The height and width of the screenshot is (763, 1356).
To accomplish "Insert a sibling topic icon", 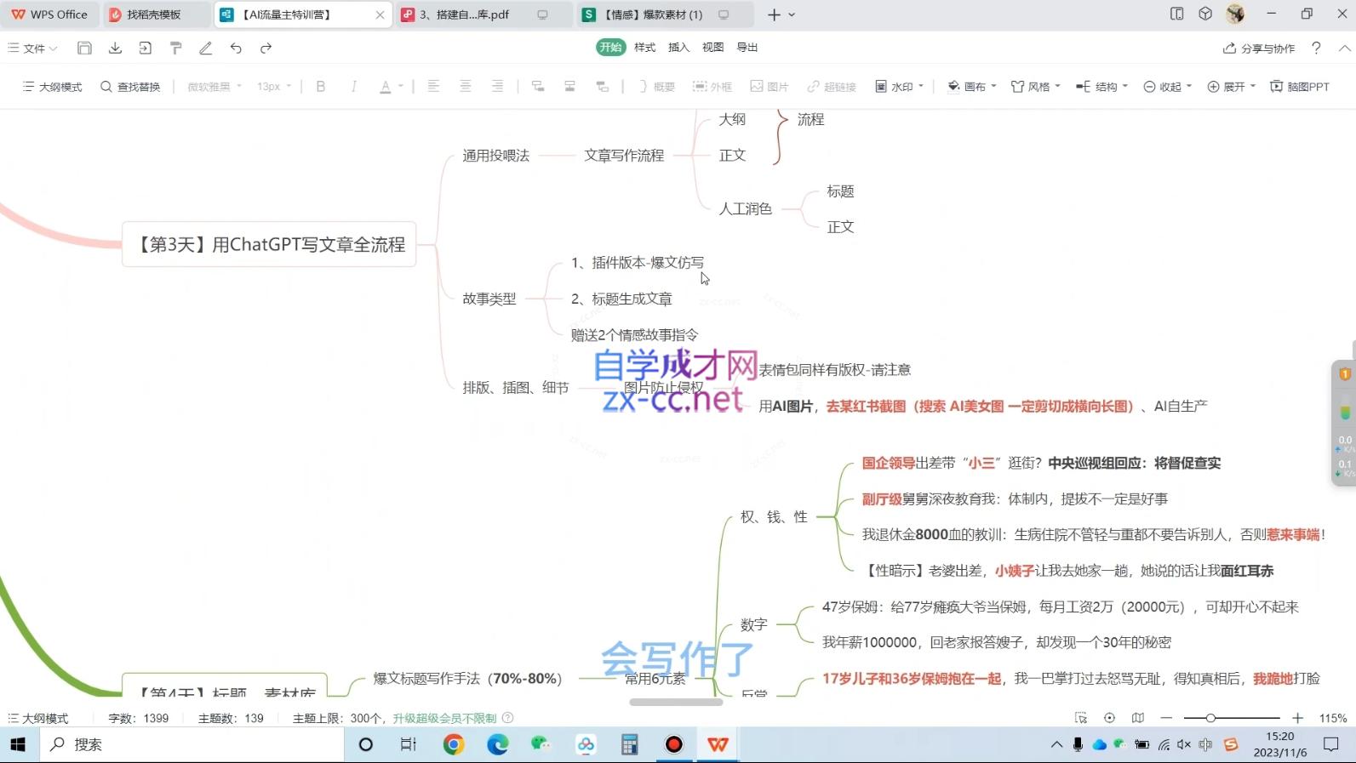I will (x=569, y=86).
